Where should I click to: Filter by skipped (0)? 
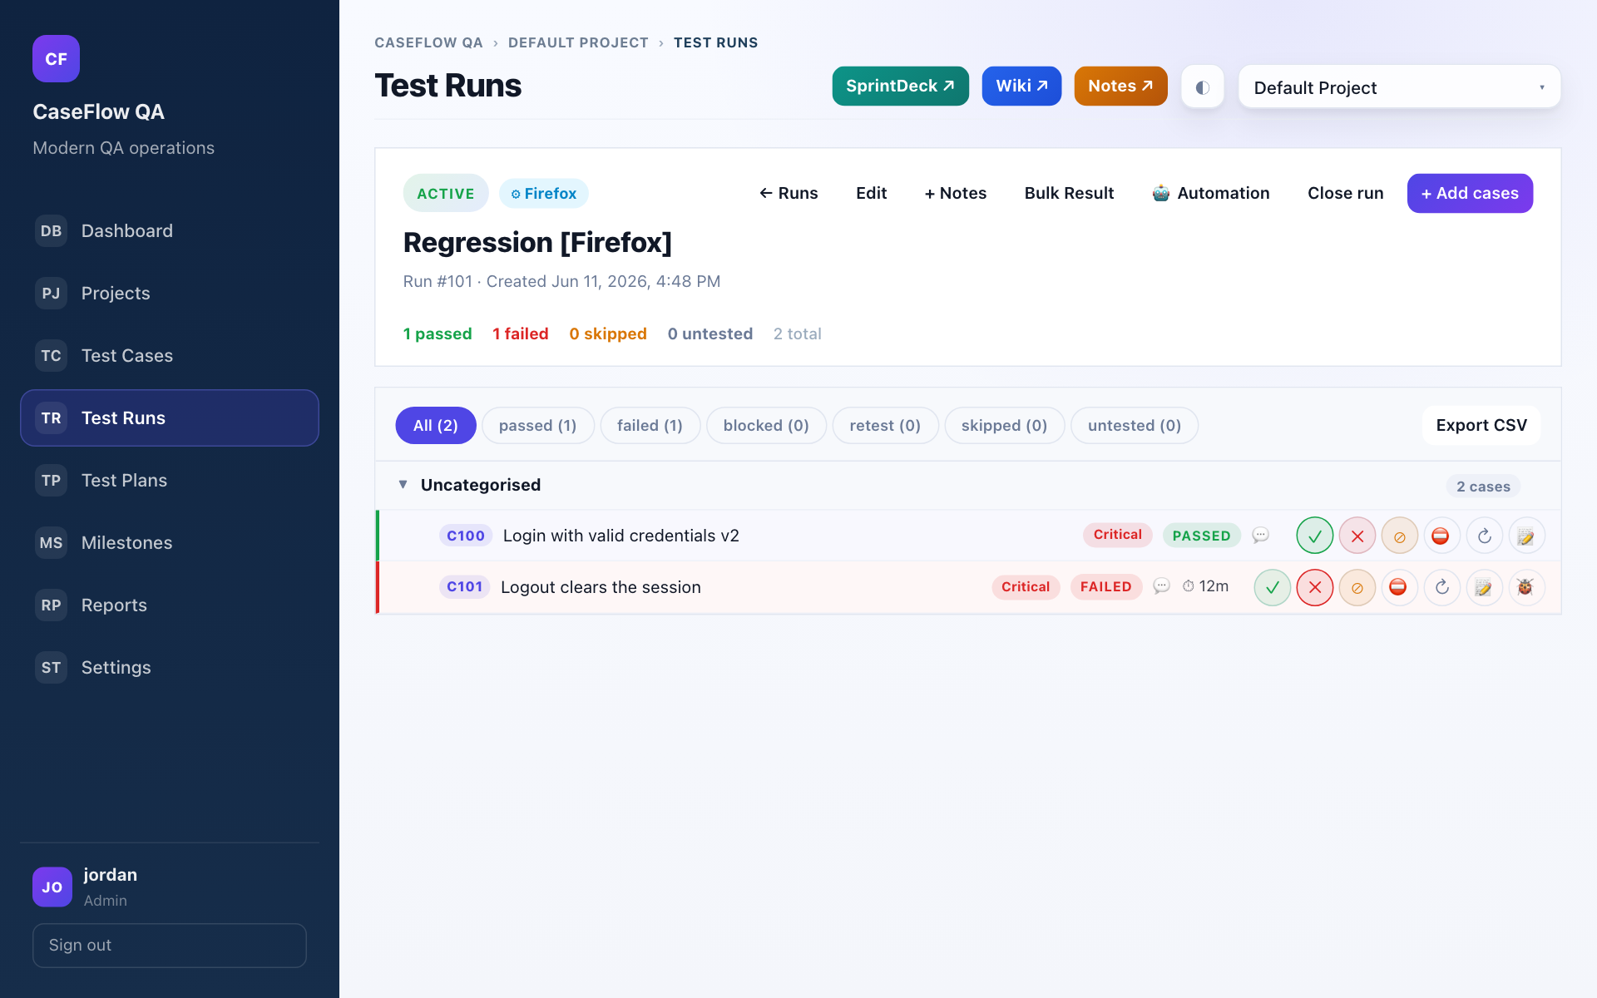1004,425
